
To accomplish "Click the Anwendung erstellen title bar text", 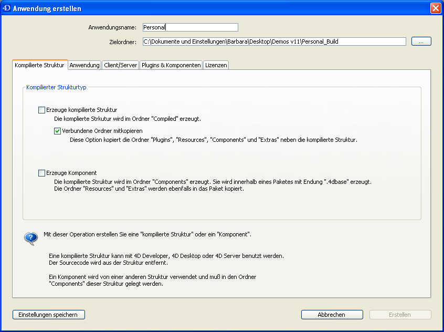I will pyautogui.click(x=47, y=9).
